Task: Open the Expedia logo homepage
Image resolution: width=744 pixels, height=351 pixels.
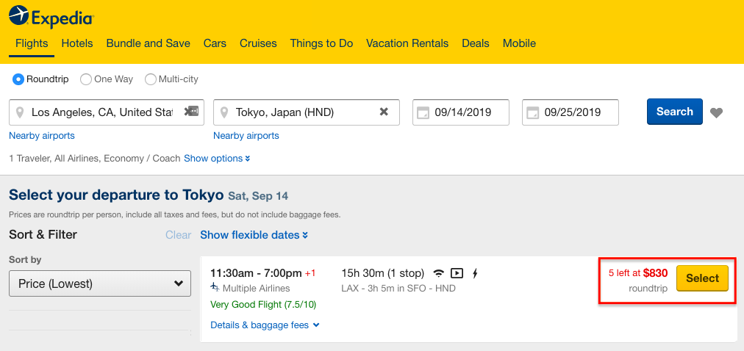Action: click(x=51, y=16)
